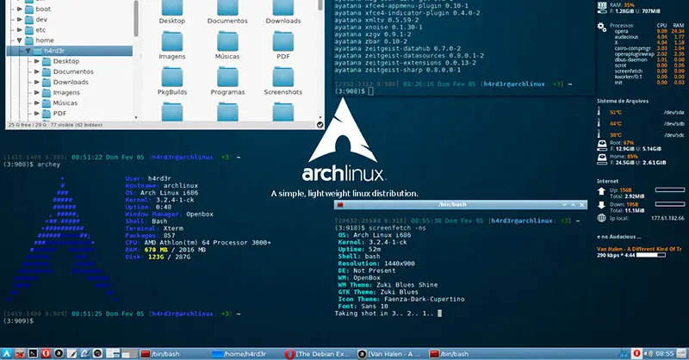Launch Audacious player from the panel launcher
This screenshot has height=360, width=689.
(59, 353)
